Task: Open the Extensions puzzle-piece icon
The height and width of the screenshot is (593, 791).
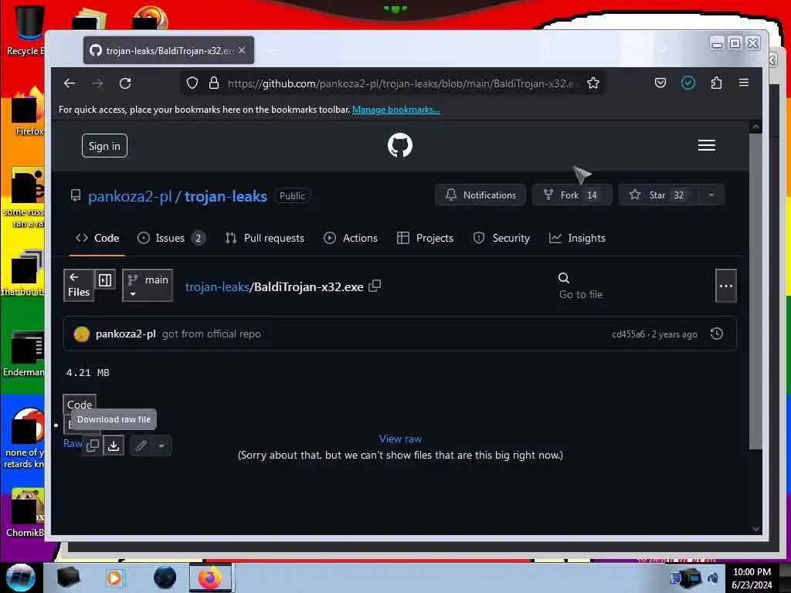Action: (716, 83)
